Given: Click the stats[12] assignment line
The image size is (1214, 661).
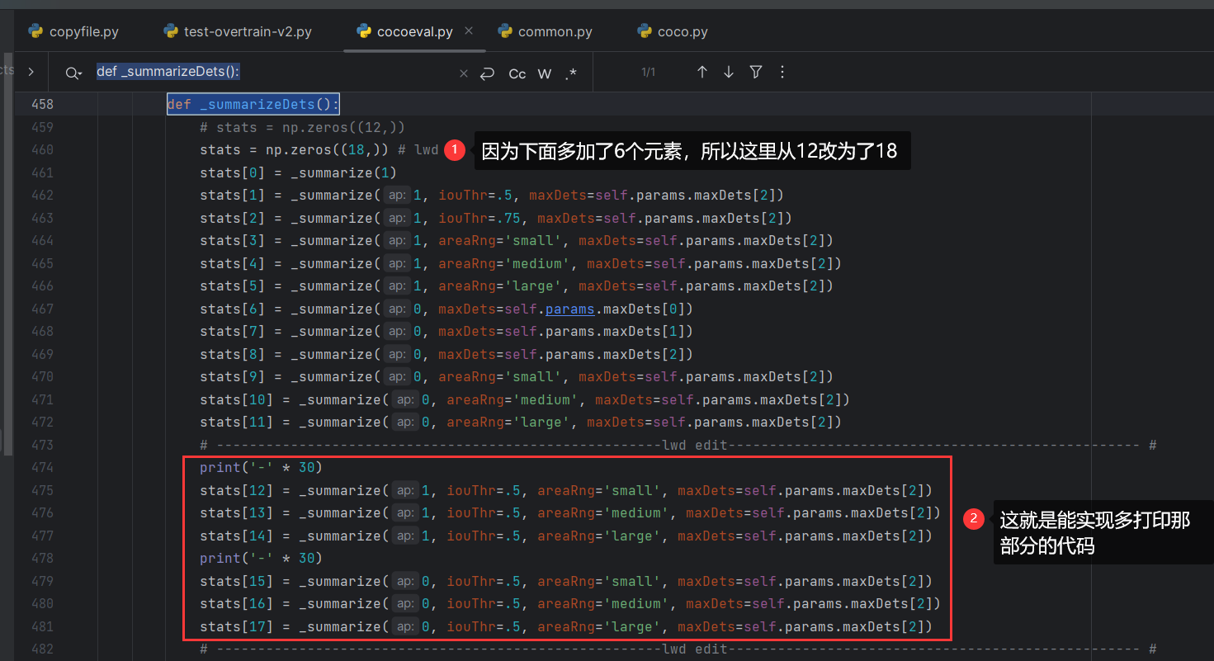Looking at the screenshot, I should click(565, 491).
